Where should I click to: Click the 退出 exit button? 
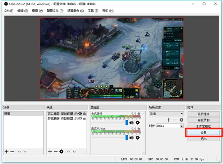(203, 139)
